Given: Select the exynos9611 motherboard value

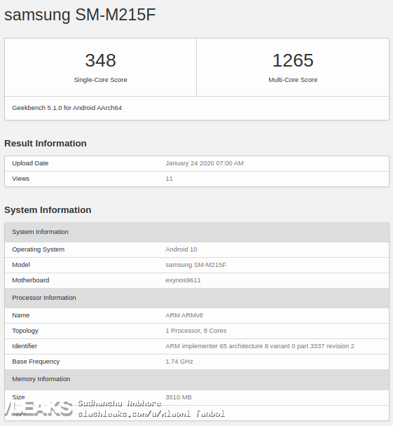Looking at the screenshot, I should [x=183, y=280].
